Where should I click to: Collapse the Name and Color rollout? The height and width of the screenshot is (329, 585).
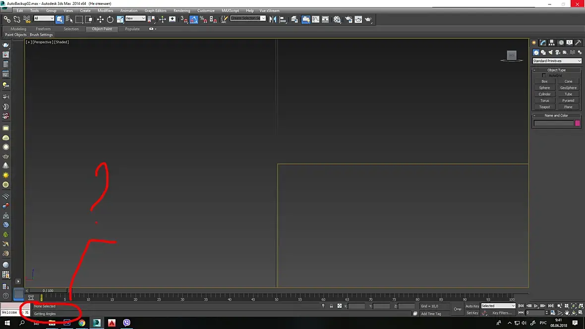click(x=556, y=115)
